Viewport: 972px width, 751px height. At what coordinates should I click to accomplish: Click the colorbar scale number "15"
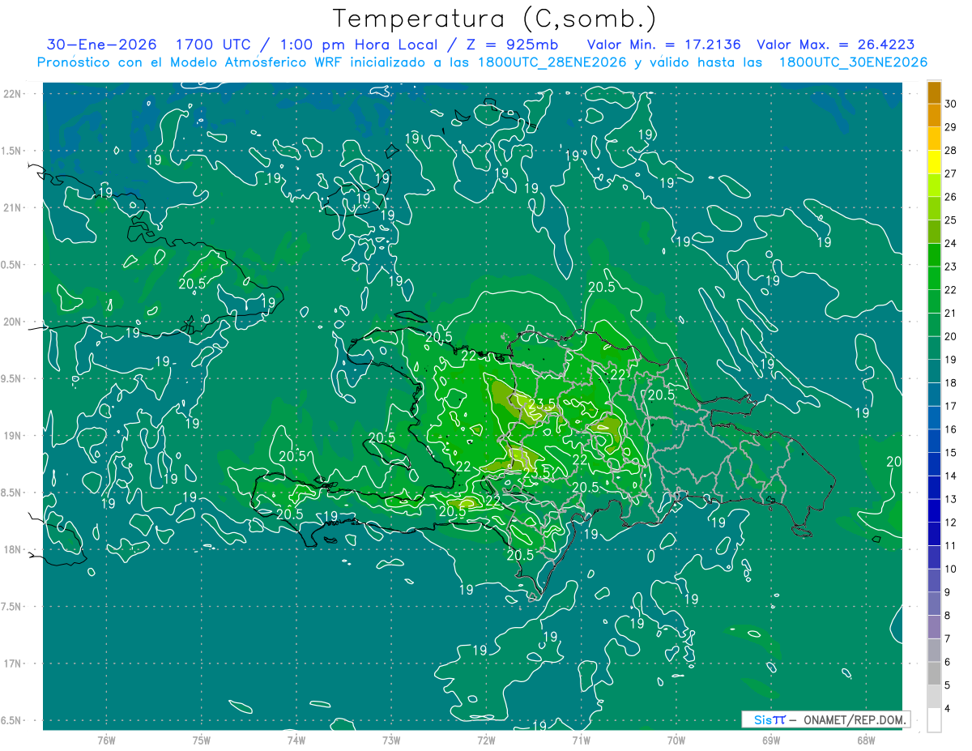950,453
